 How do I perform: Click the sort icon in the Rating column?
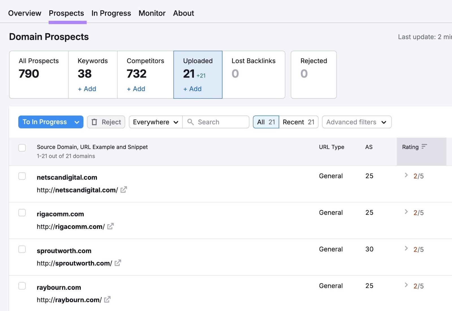(424, 147)
